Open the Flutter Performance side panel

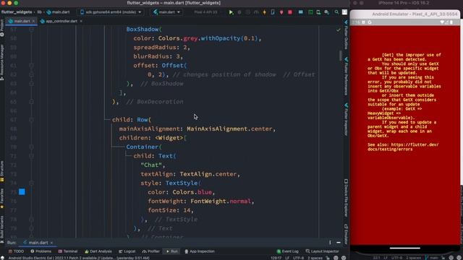pyautogui.click(x=346, y=76)
